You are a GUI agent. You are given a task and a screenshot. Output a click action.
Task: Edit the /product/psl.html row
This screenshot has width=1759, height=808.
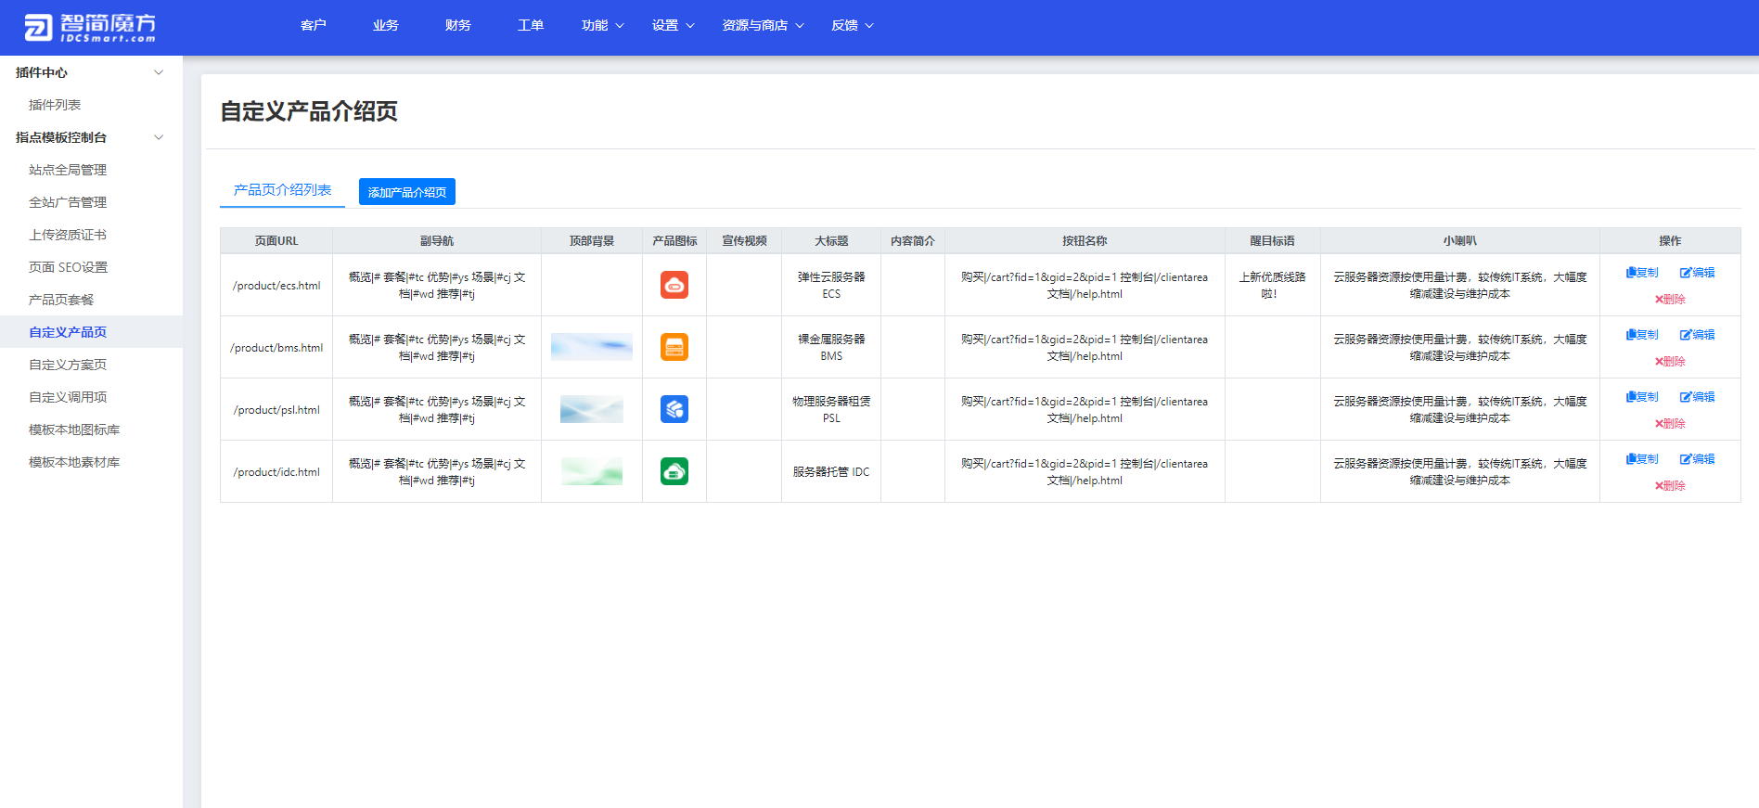[x=1697, y=397]
